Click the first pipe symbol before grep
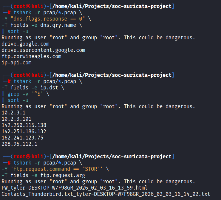The width and height of the screenshot is (221, 200). (3, 94)
